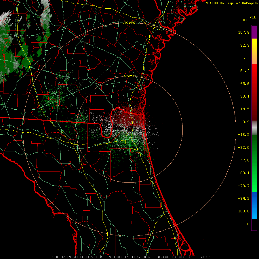Image resolution: width=259 pixels, height=259 pixels.
Task: Click the -47.6 legend value
Action: tap(244, 160)
